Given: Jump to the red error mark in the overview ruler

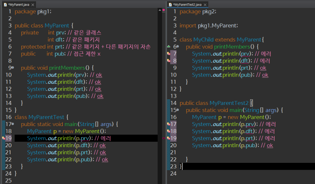Looking at the screenshot, I should pos(164,138).
